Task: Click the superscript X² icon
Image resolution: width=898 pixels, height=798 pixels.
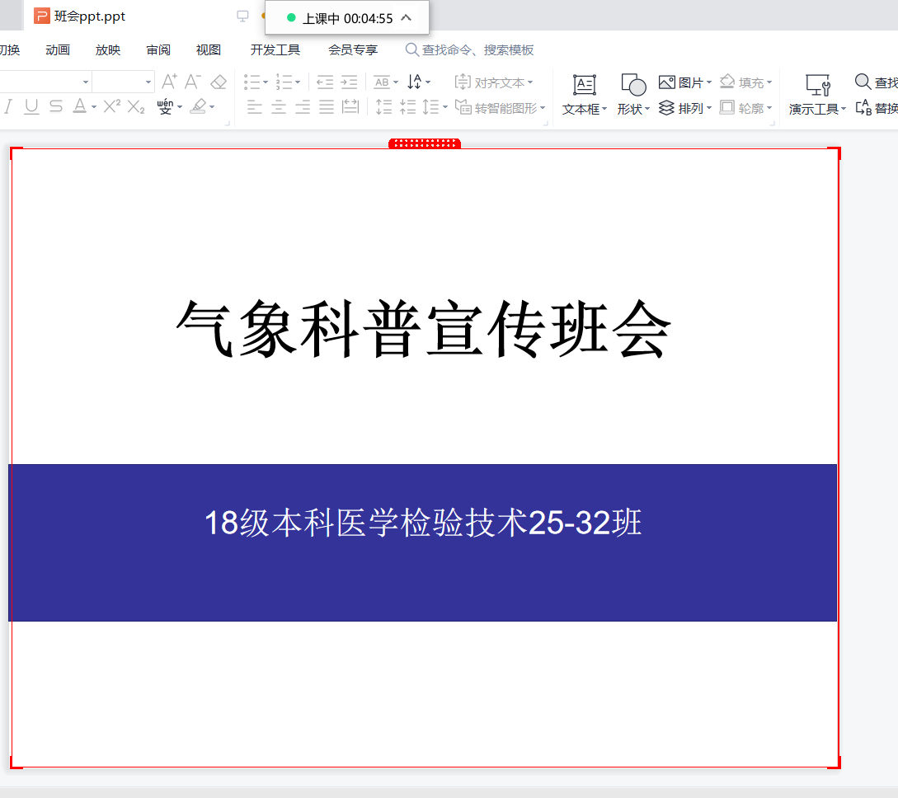Action: 112,106
